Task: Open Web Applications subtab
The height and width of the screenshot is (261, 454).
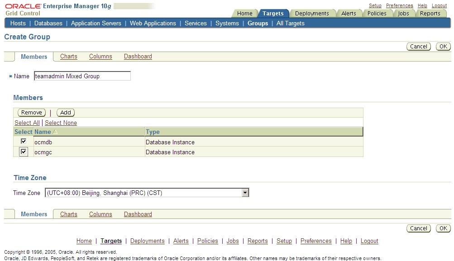Action: point(153,23)
